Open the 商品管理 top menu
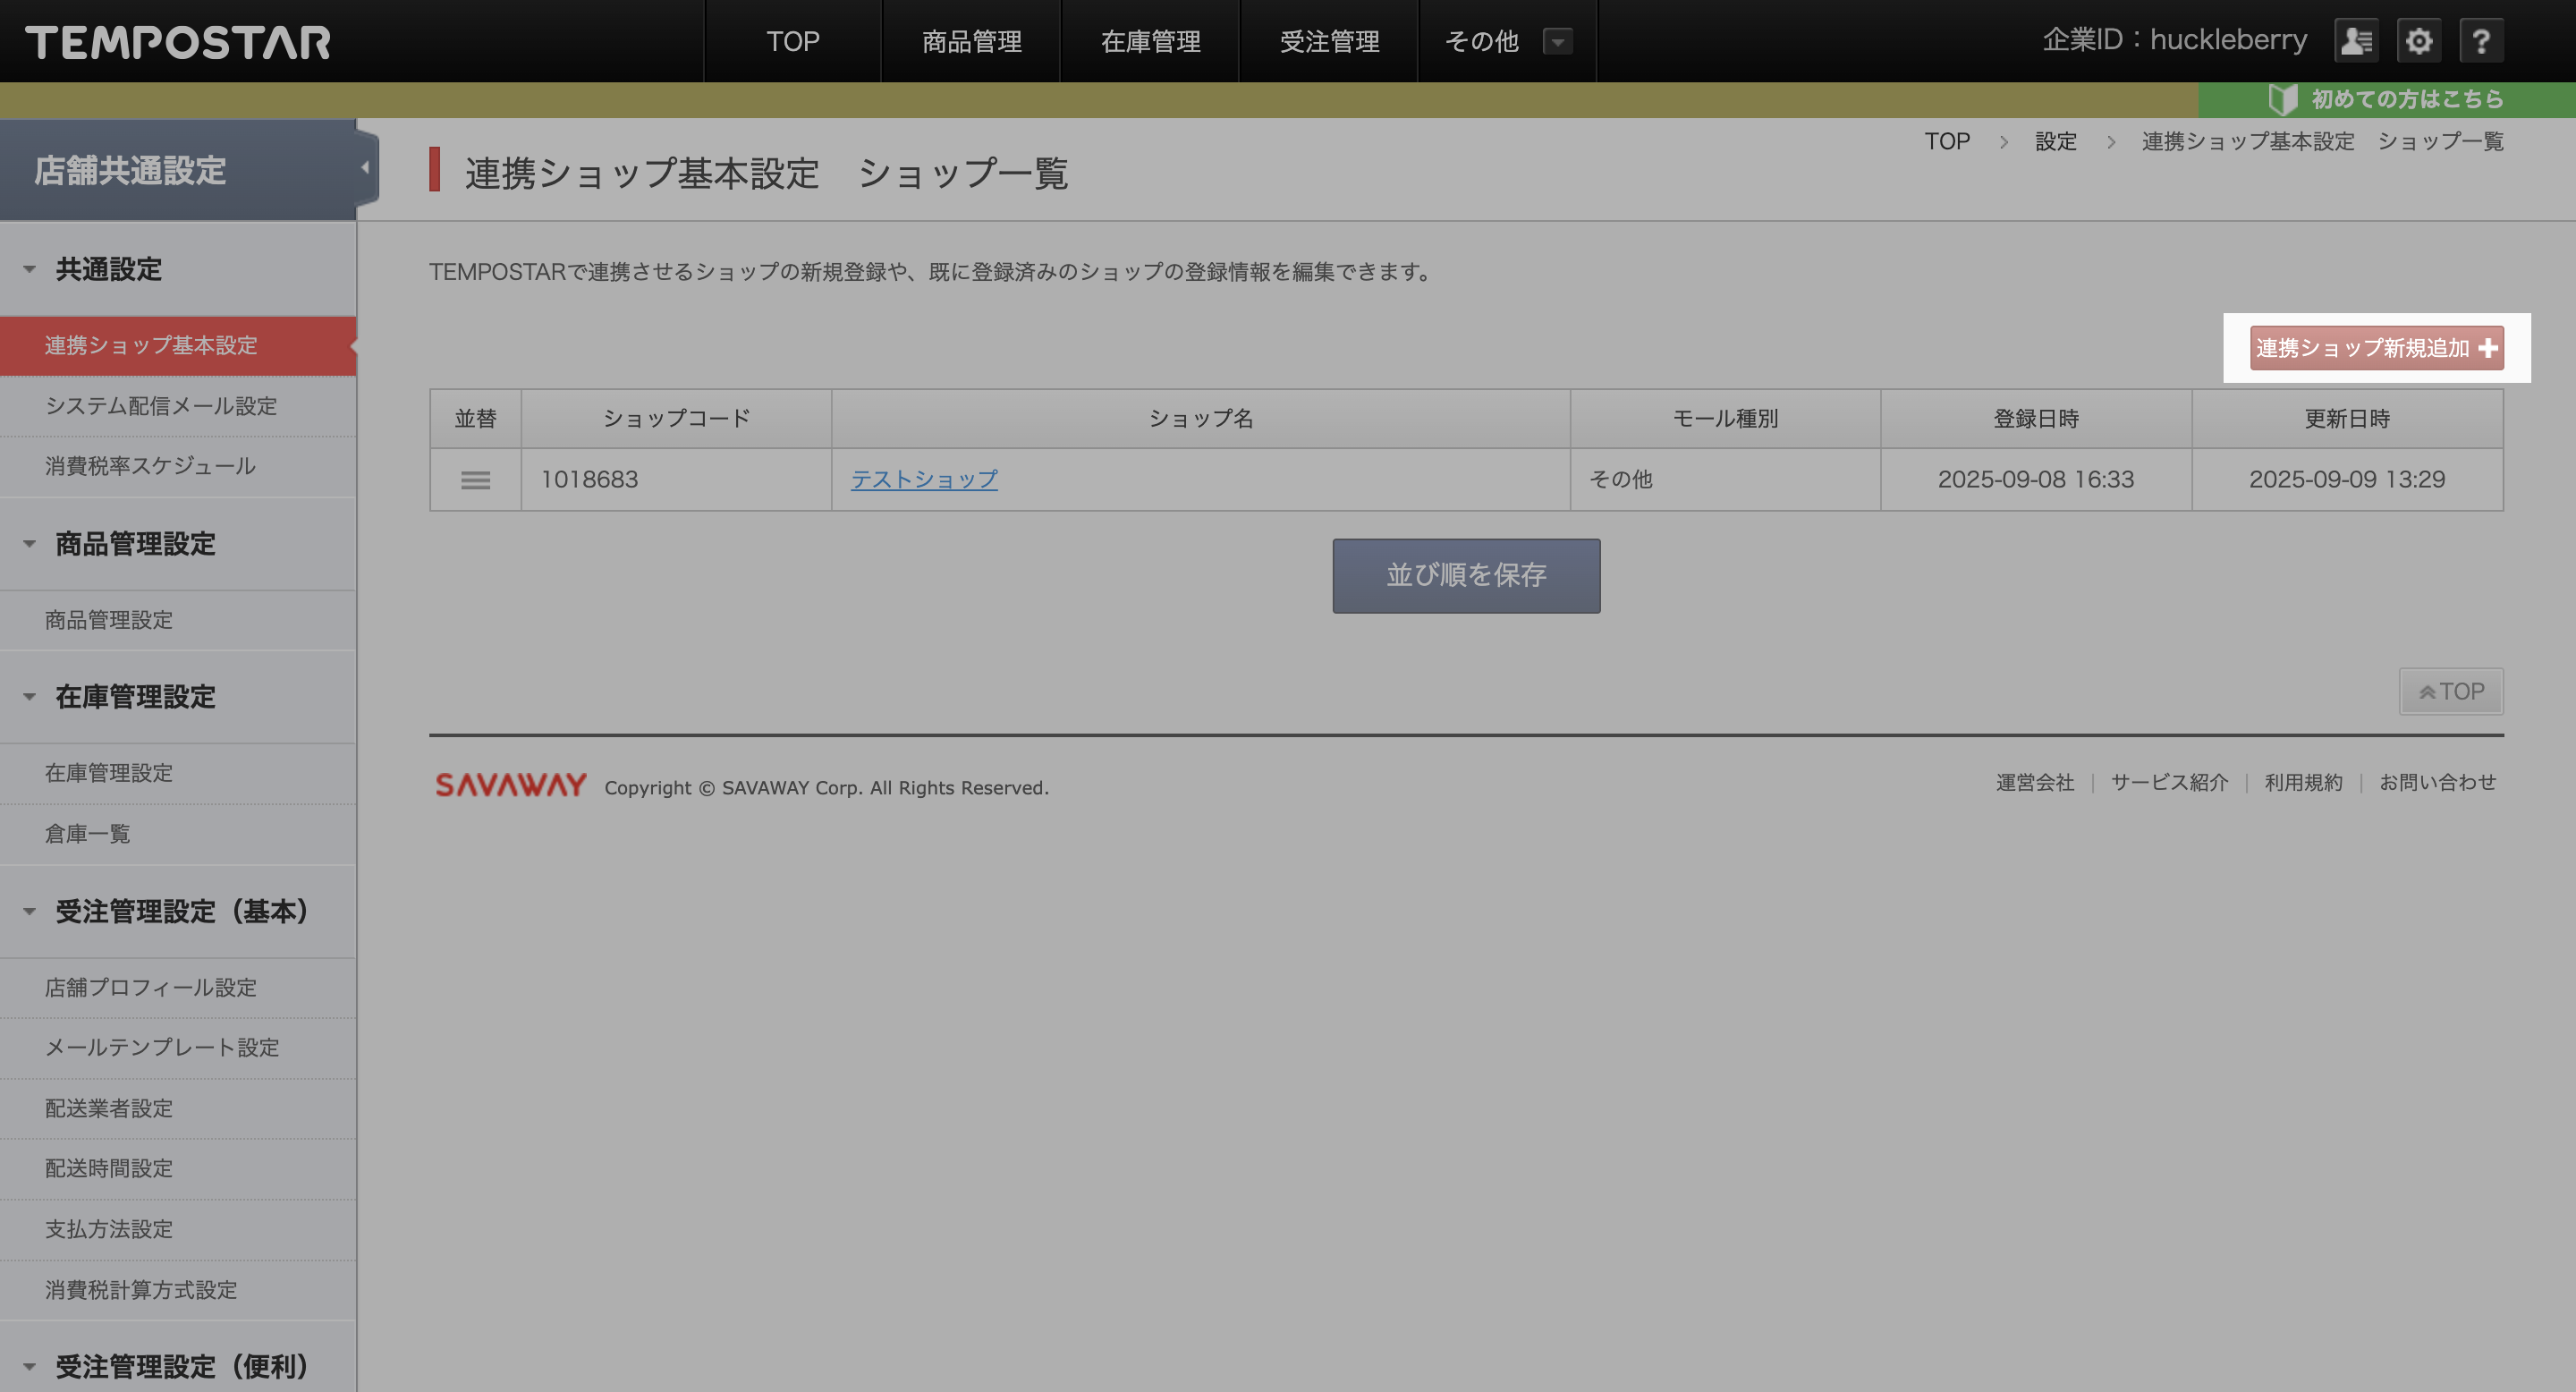 tap(971, 41)
